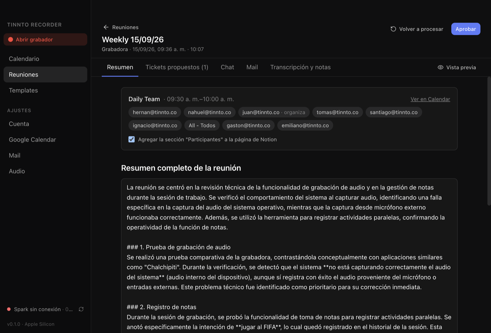Click the TINNTO RECORDER app title
The image size is (491, 333).
click(34, 25)
